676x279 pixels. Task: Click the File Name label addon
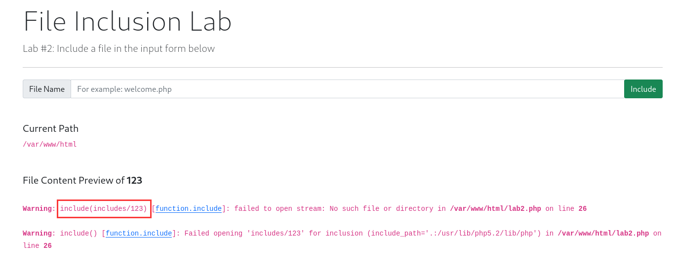coord(47,89)
